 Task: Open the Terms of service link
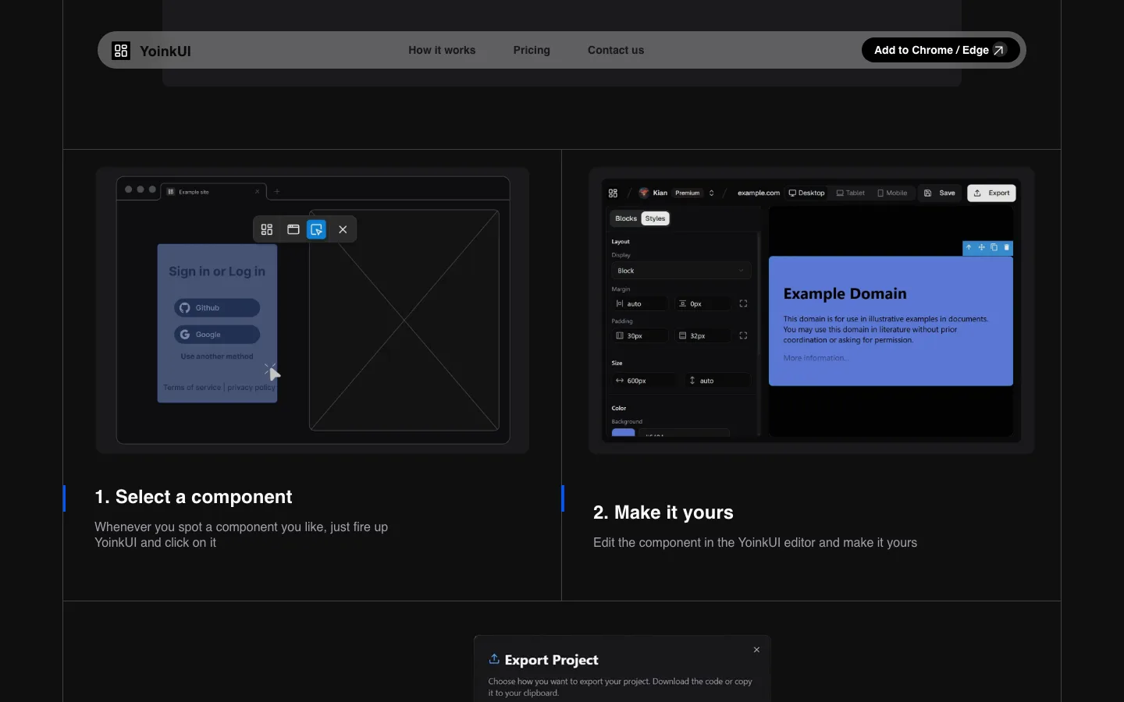(192, 388)
